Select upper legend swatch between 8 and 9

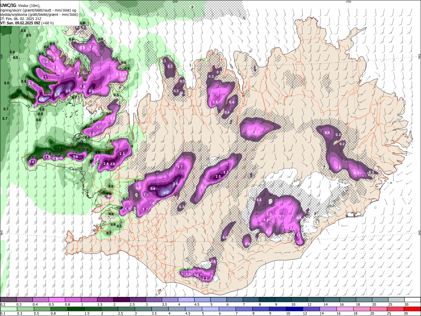pos(267,300)
